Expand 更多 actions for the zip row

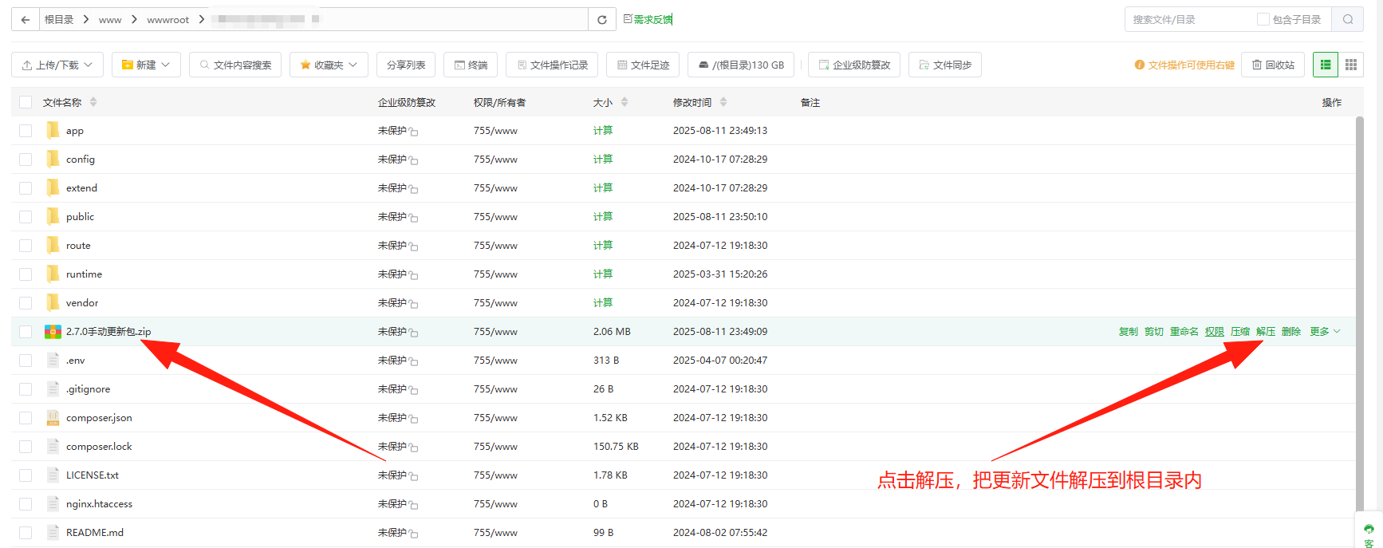point(1325,332)
